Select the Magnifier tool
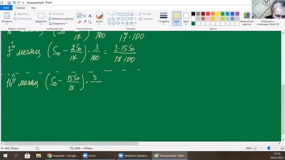This screenshot has height=160, width=285. 90,22
